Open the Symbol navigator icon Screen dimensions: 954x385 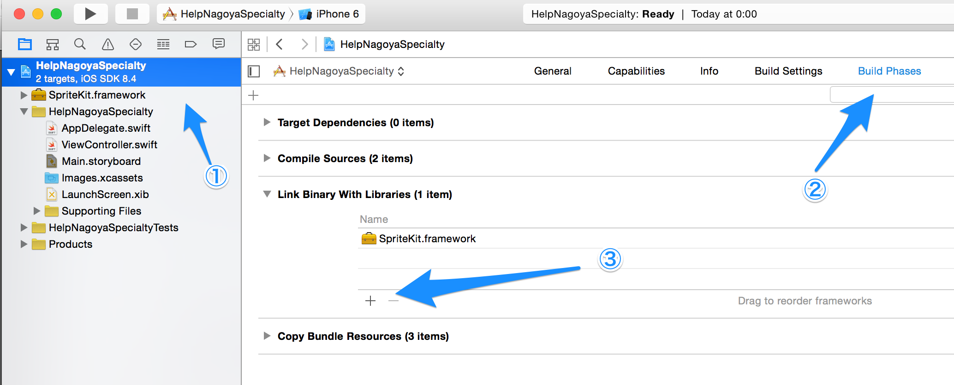(x=53, y=44)
